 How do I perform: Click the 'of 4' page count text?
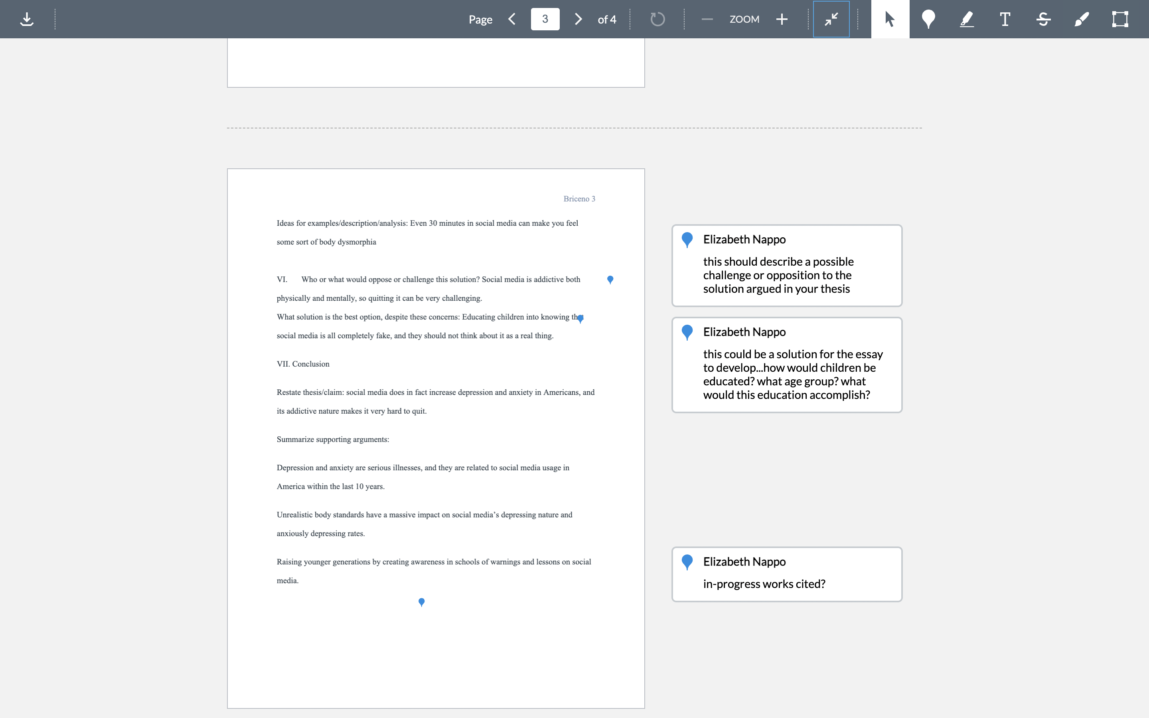pos(607,20)
